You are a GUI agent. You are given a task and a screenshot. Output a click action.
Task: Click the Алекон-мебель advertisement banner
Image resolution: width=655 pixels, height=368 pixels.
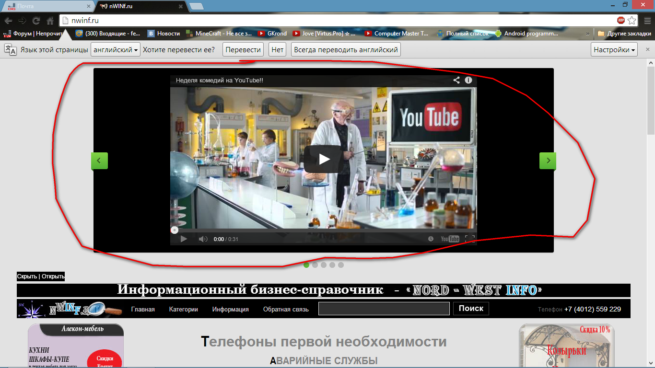point(76,345)
